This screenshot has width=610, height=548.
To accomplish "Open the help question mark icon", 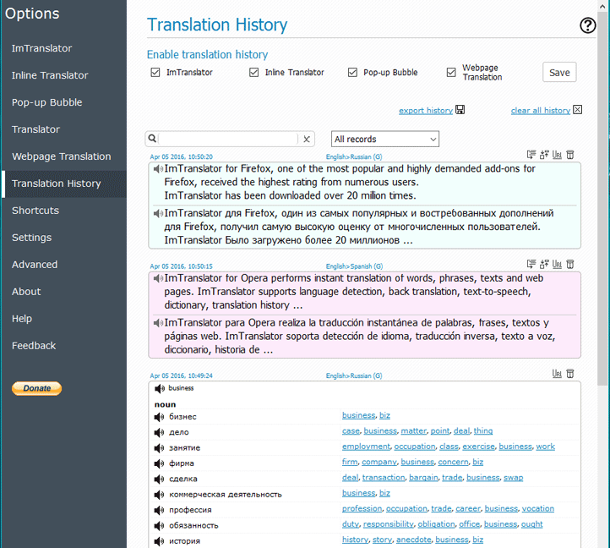I will (588, 25).
